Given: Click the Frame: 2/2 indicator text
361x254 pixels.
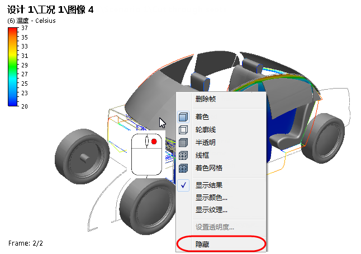Looking at the screenshot, I should coord(26,243).
